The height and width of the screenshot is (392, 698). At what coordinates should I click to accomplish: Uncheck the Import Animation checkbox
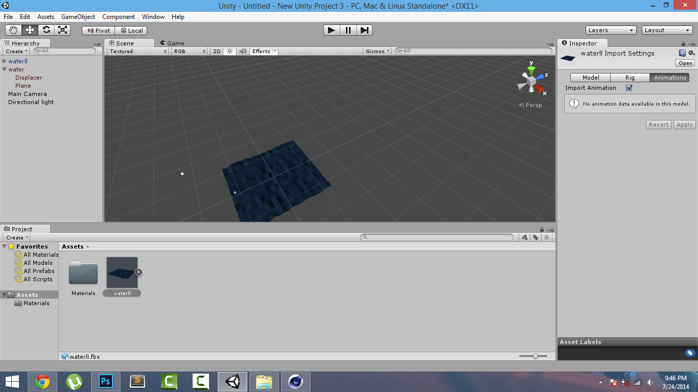(x=629, y=88)
